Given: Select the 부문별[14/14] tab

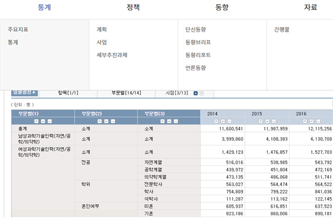Looking at the screenshot, I should (126, 93).
